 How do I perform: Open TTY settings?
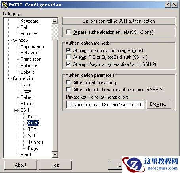point(32,129)
